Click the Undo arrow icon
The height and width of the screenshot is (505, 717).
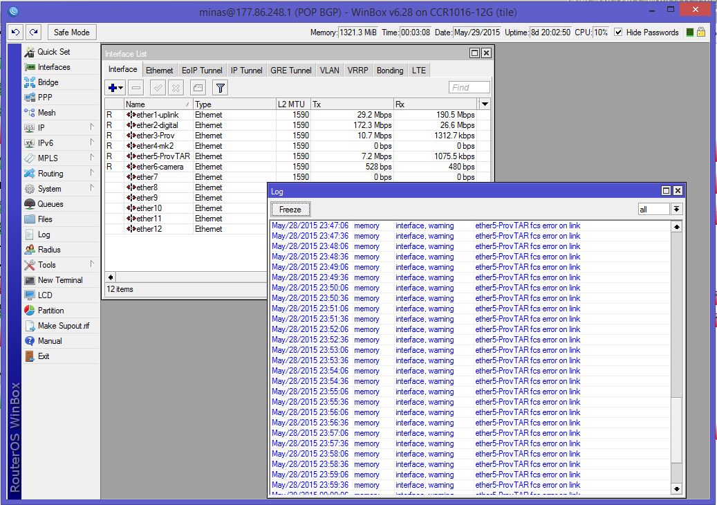(x=15, y=33)
